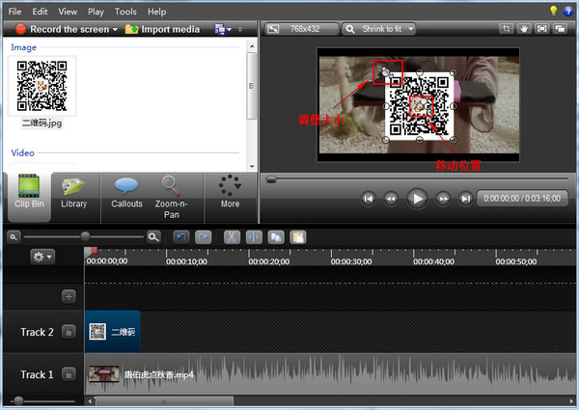The image size is (579, 410).
Task: Click the Cut scissors icon
Action: tap(232, 237)
